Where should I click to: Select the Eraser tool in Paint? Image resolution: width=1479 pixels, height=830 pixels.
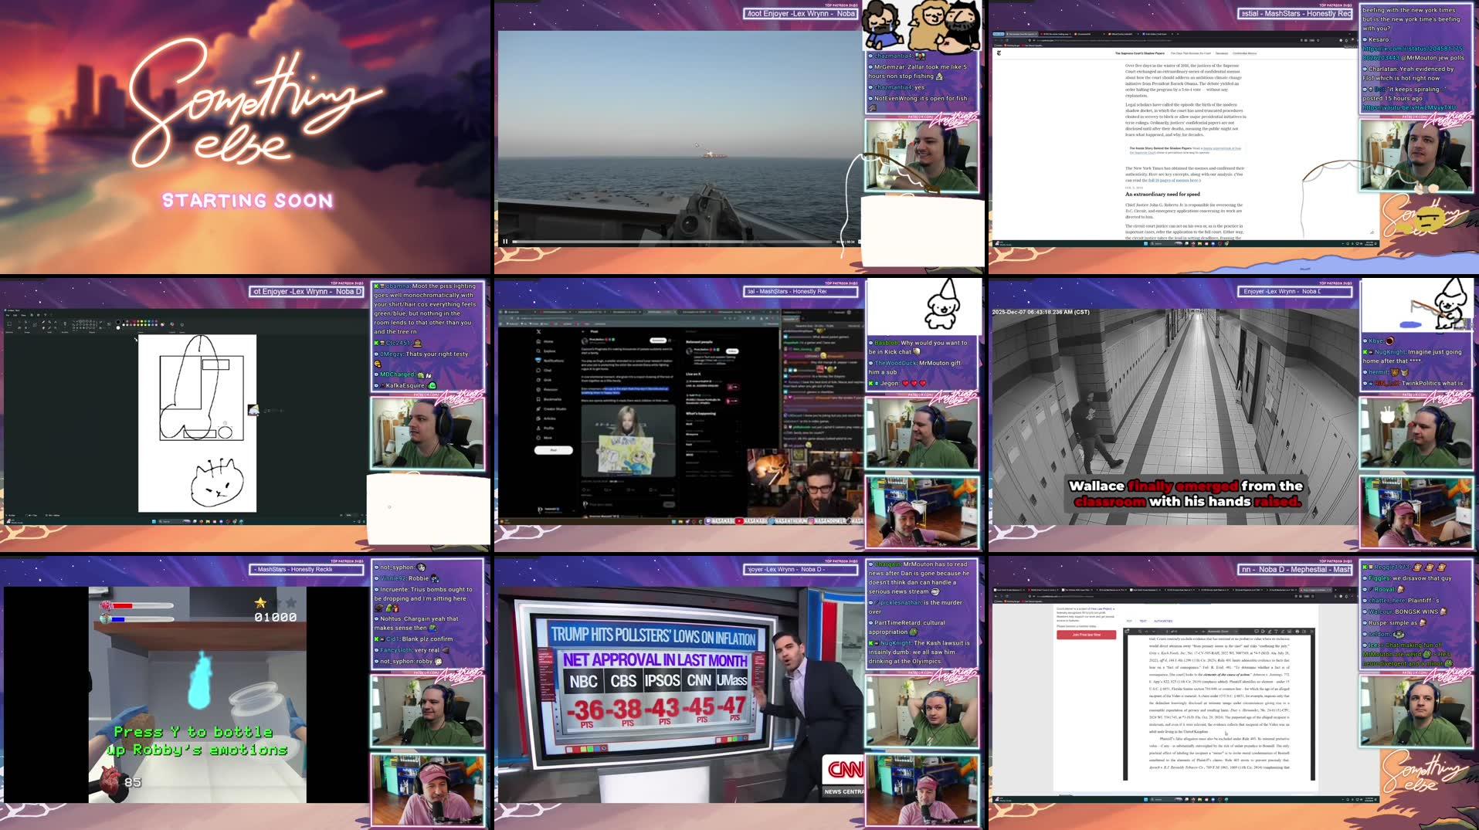tap(43, 328)
